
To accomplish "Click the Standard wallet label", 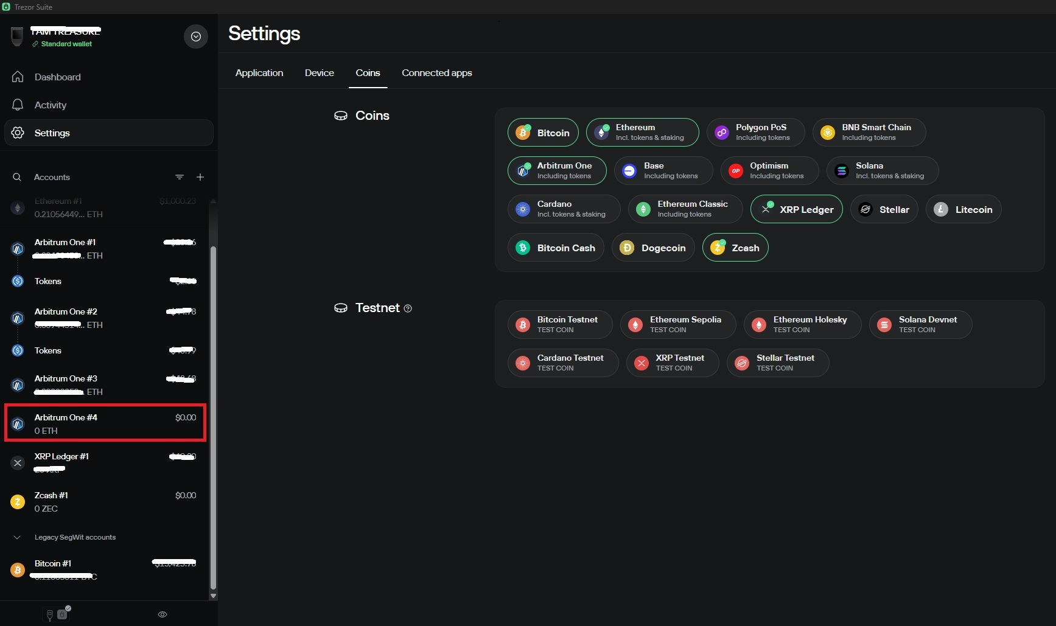I will (x=66, y=44).
